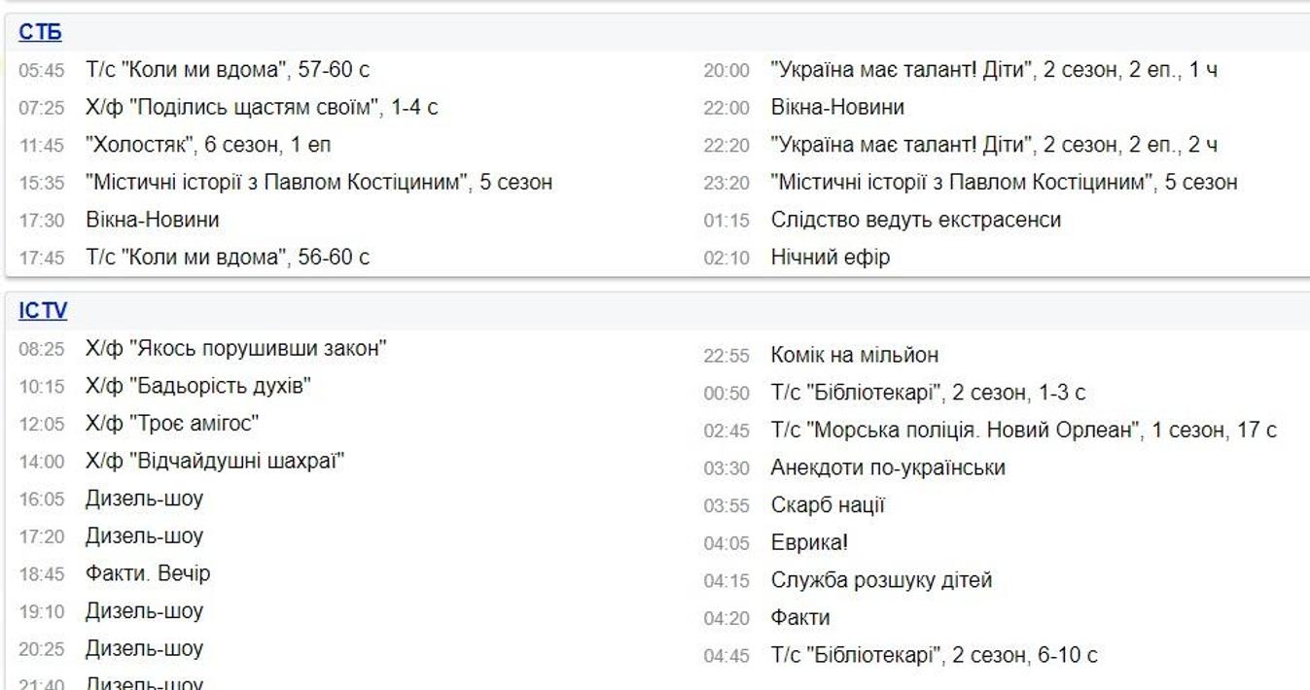The width and height of the screenshot is (1310, 690).
Task: Select Комік на мільйон
Action: point(854,356)
